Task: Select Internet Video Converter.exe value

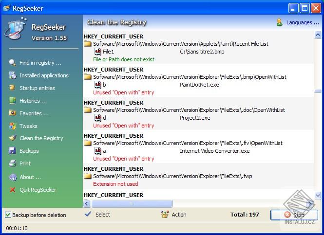Action: [215, 151]
